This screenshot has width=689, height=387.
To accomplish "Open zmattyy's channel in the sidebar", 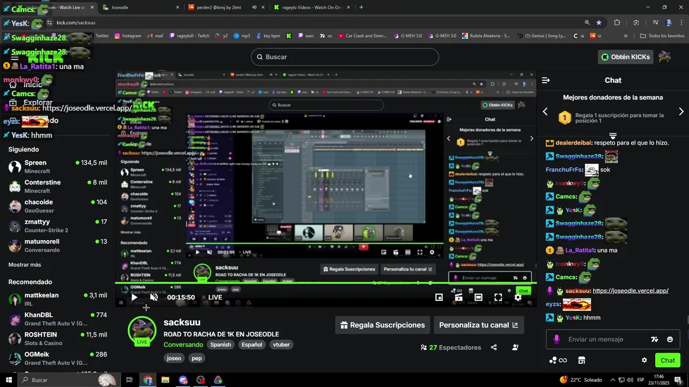I will pos(57,226).
